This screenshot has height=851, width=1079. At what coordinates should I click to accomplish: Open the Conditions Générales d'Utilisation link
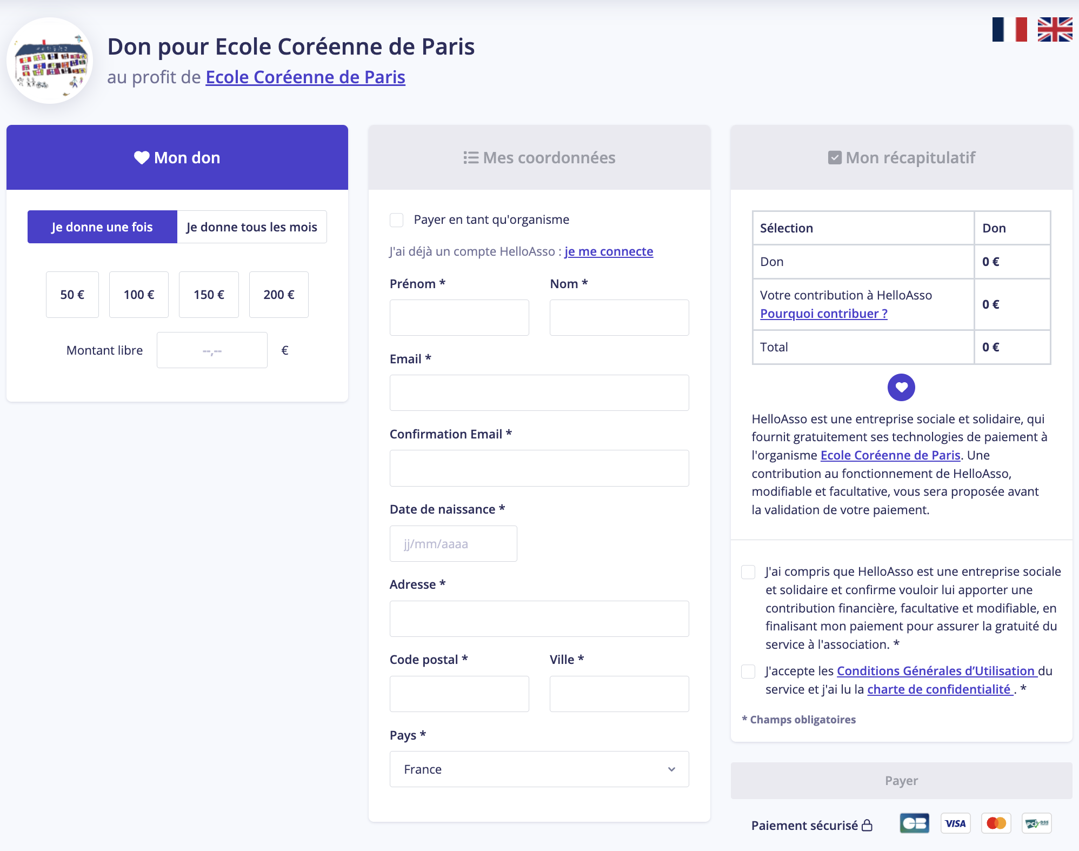coord(936,671)
